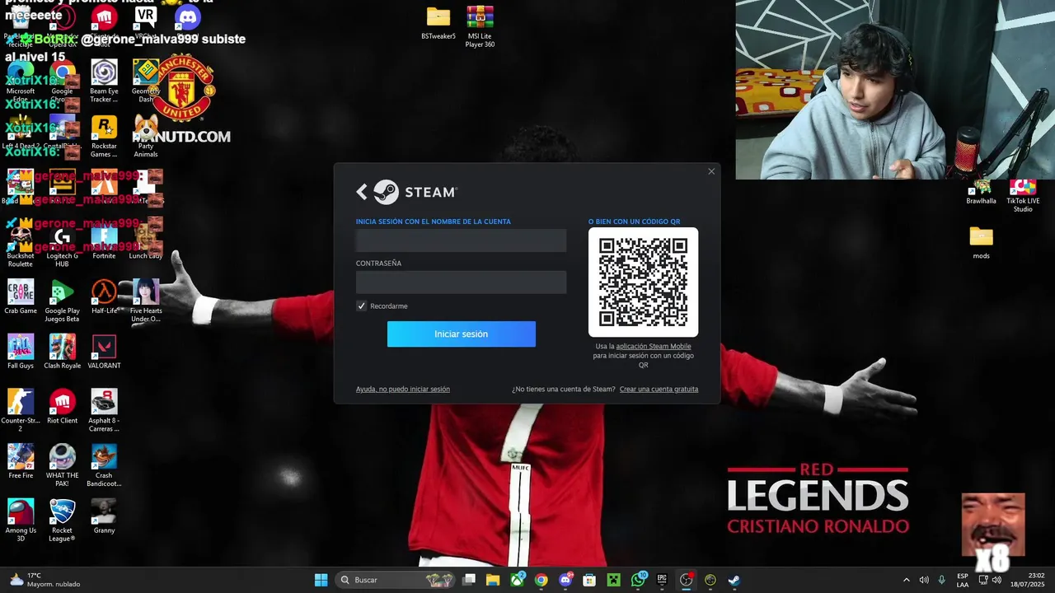Click the taskbar Buscar search box
This screenshot has width=1055, height=593.
tap(396, 580)
